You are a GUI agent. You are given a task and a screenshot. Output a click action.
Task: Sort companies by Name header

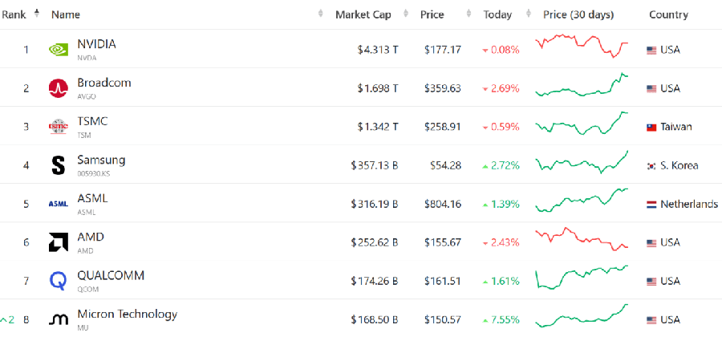pyautogui.click(x=66, y=14)
